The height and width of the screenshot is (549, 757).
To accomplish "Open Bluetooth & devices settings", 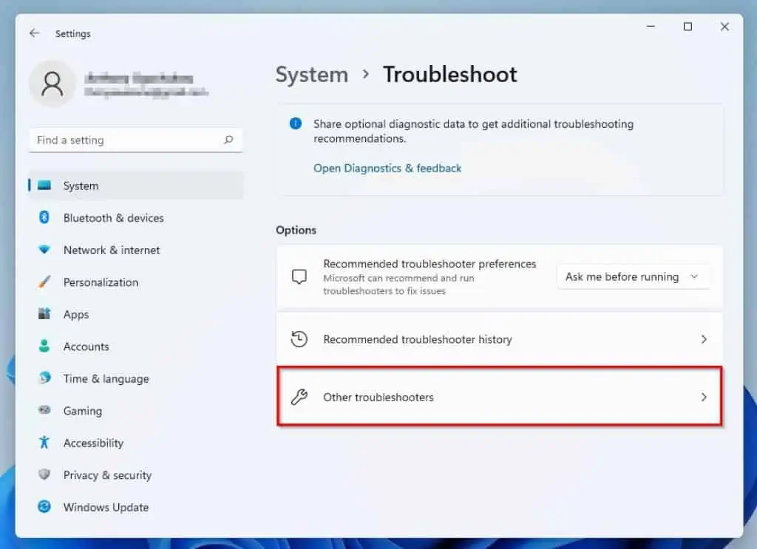I will [x=136, y=218].
